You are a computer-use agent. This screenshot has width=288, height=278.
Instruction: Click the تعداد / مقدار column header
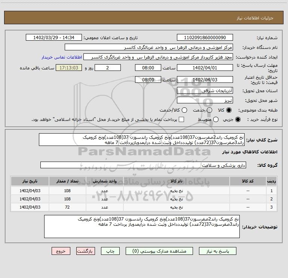(x=67, y=181)
